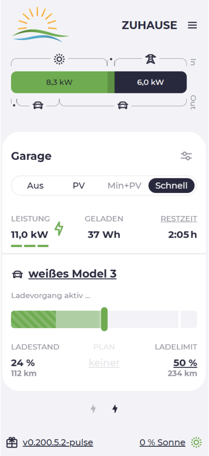Click the car icon beside weißes Model 3

[x=18, y=274]
